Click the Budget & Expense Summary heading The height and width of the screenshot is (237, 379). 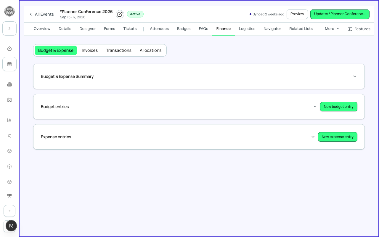click(67, 76)
